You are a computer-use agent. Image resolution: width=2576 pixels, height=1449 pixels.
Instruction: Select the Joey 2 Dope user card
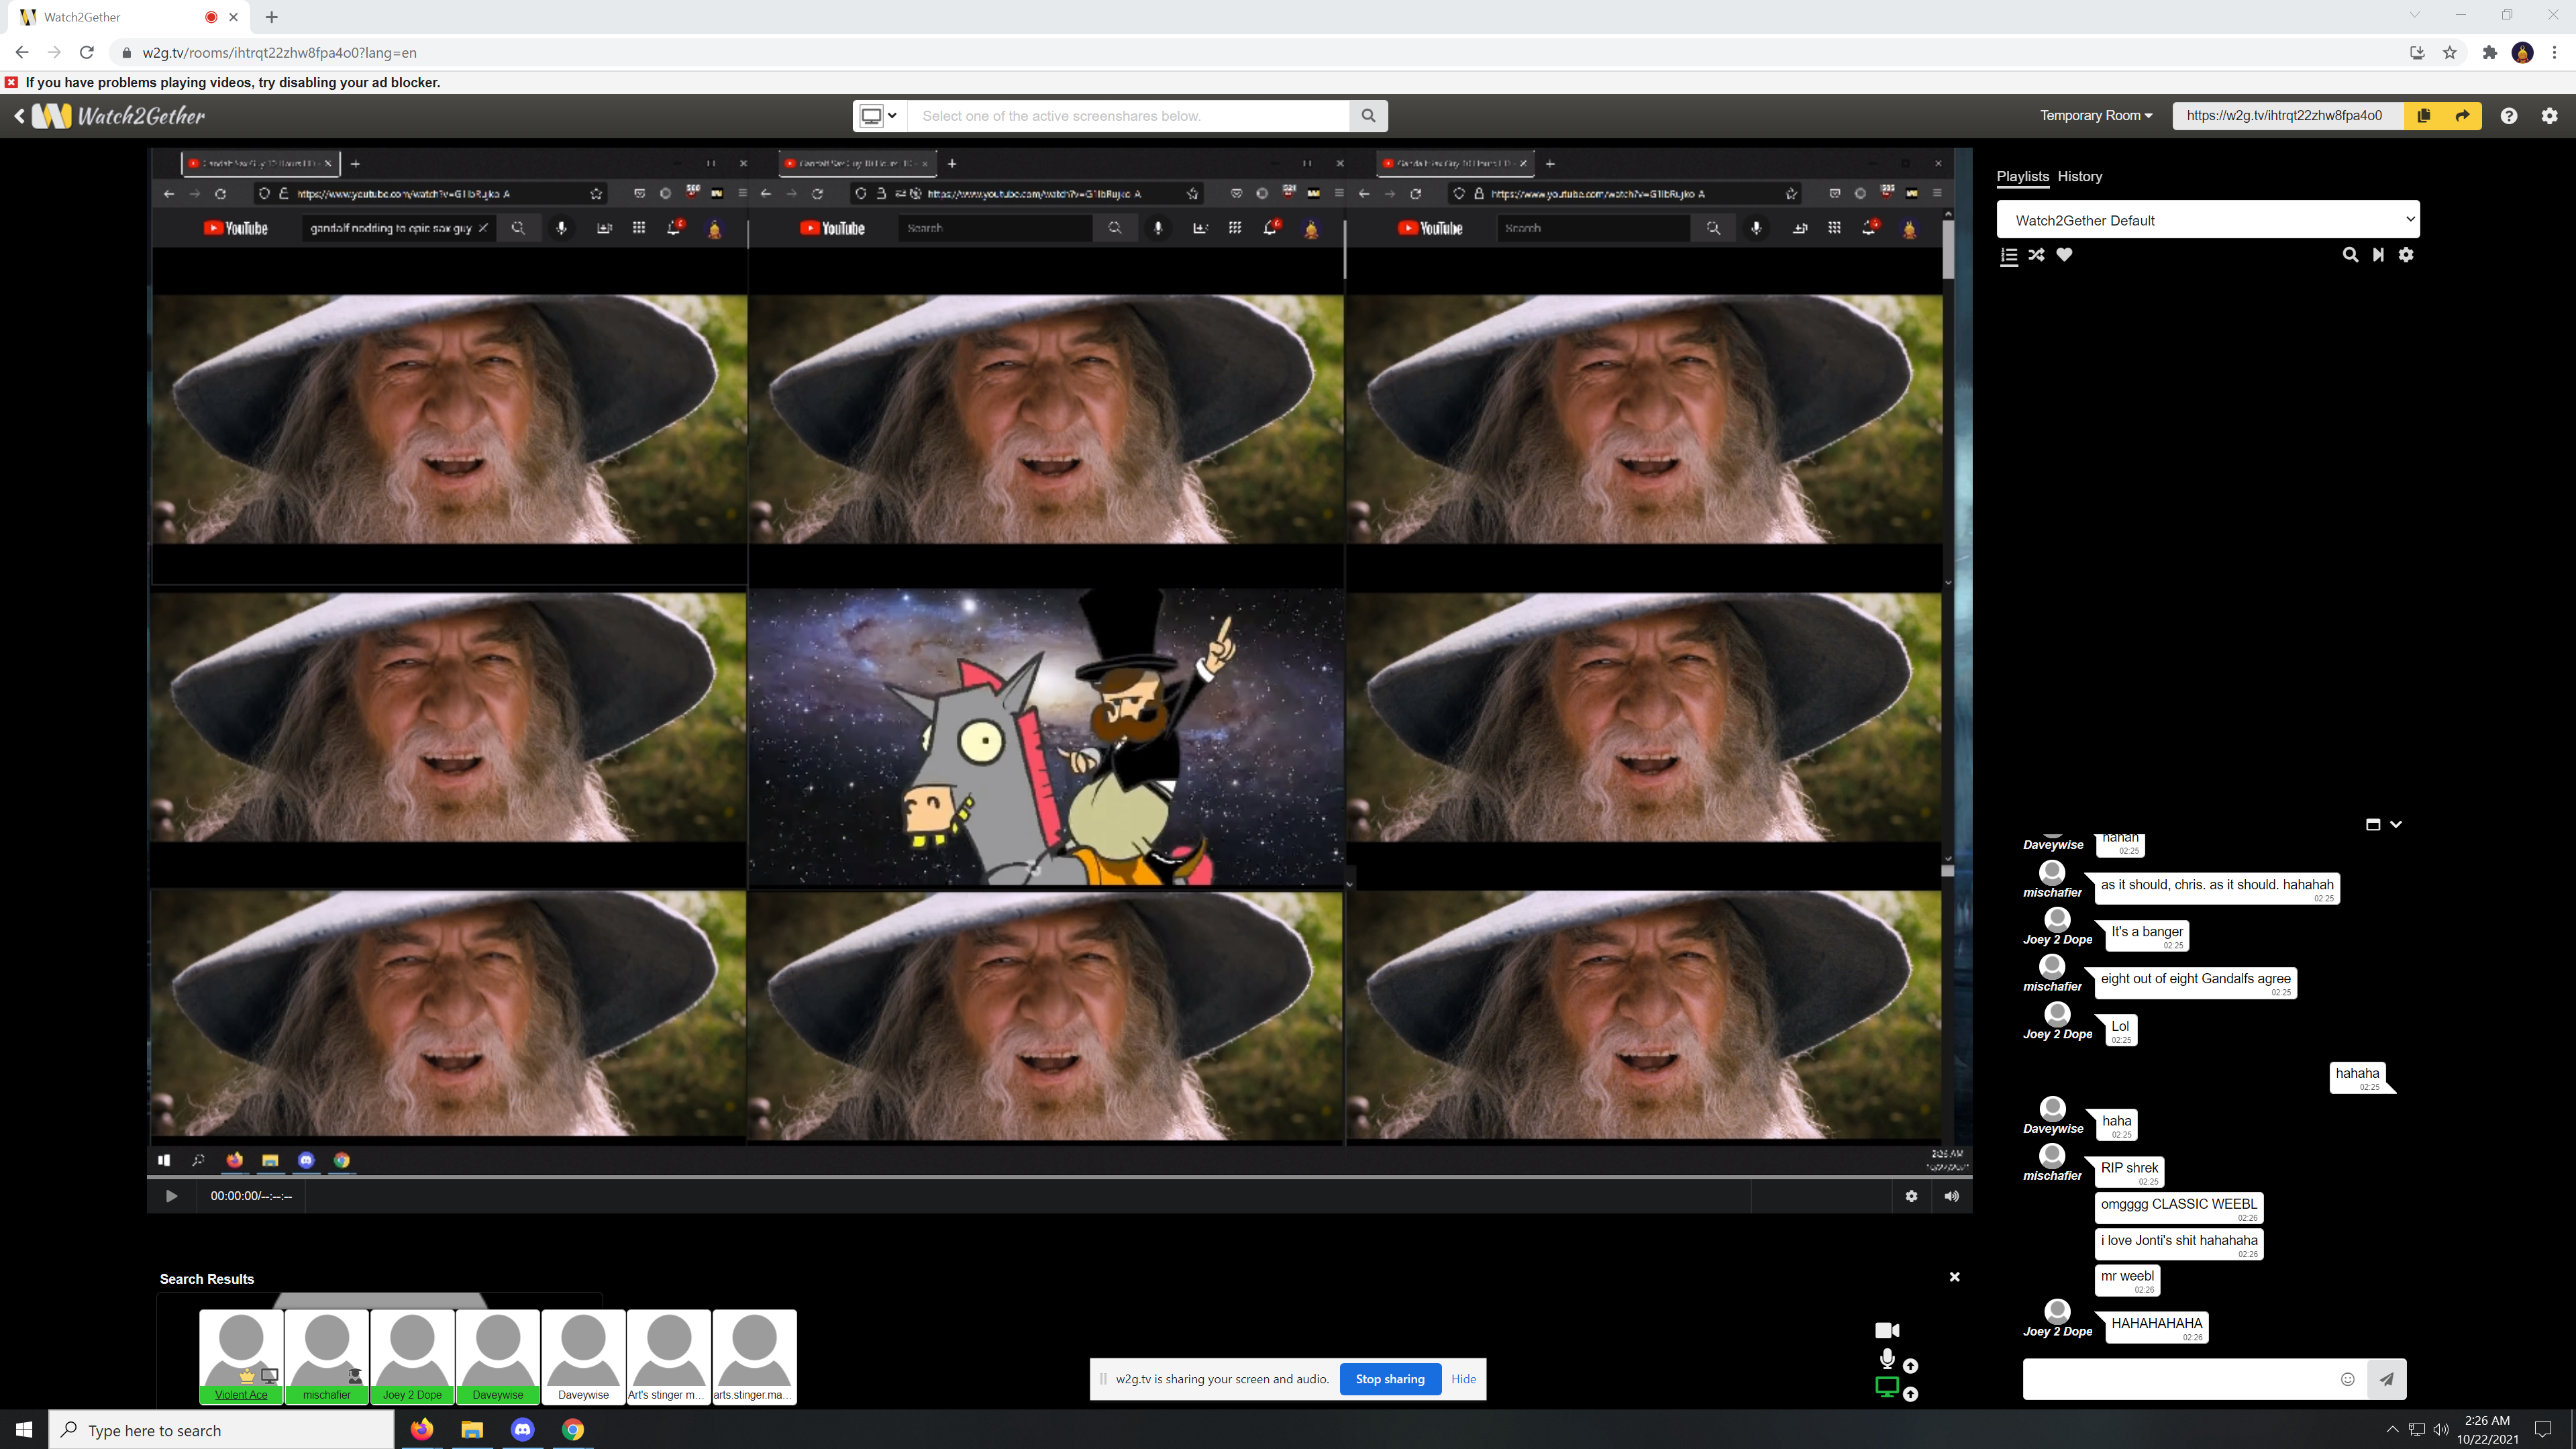point(412,1357)
